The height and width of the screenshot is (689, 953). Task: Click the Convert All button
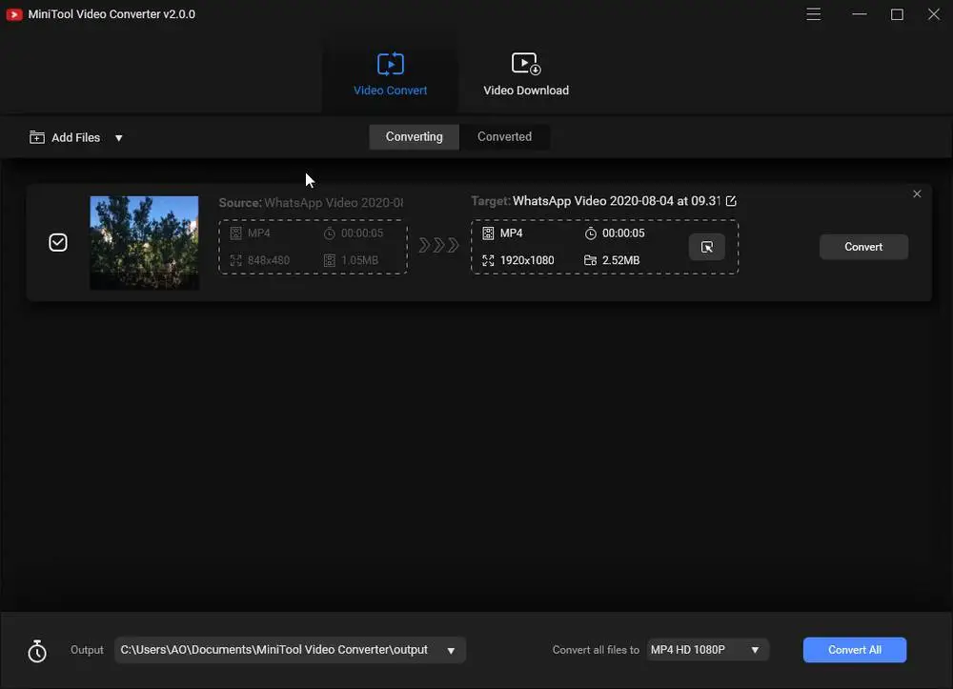point(855,650)
